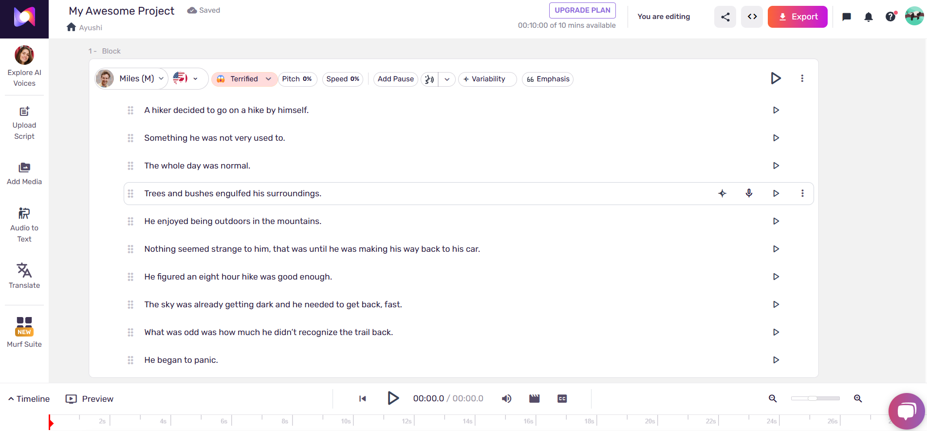The height and width of the screenshot is (431, 927).
Task: Click the Export button
Action: (x=797, y=17)
